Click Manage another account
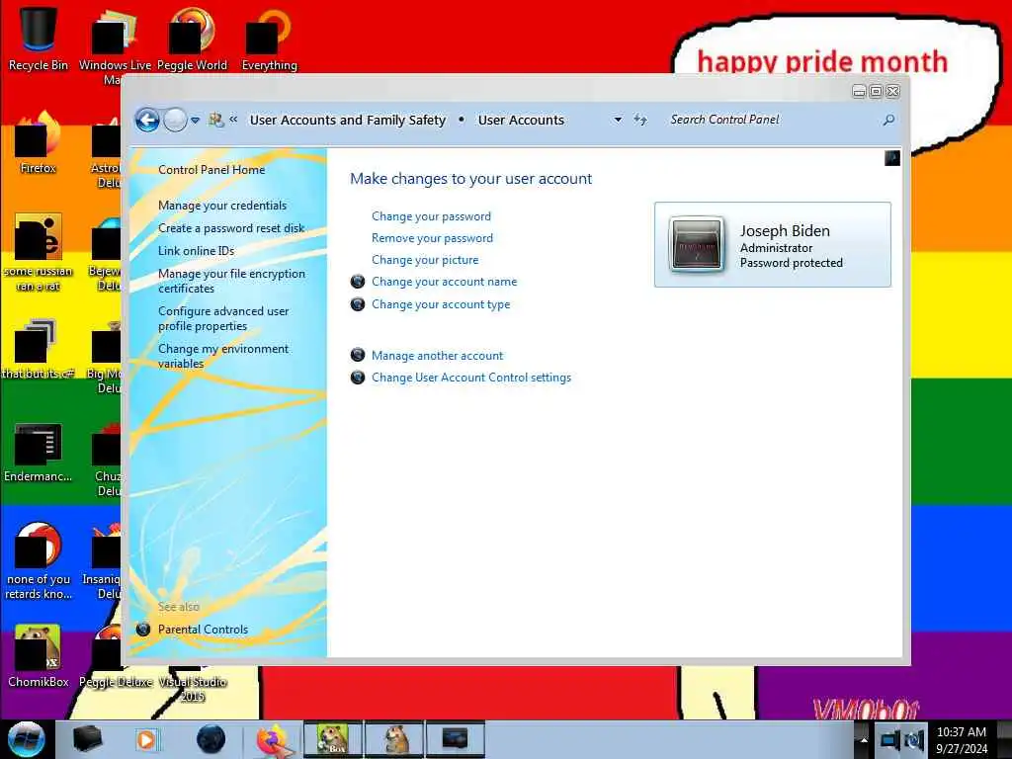Screen dimensions: 1012x759 pos(437,356)
